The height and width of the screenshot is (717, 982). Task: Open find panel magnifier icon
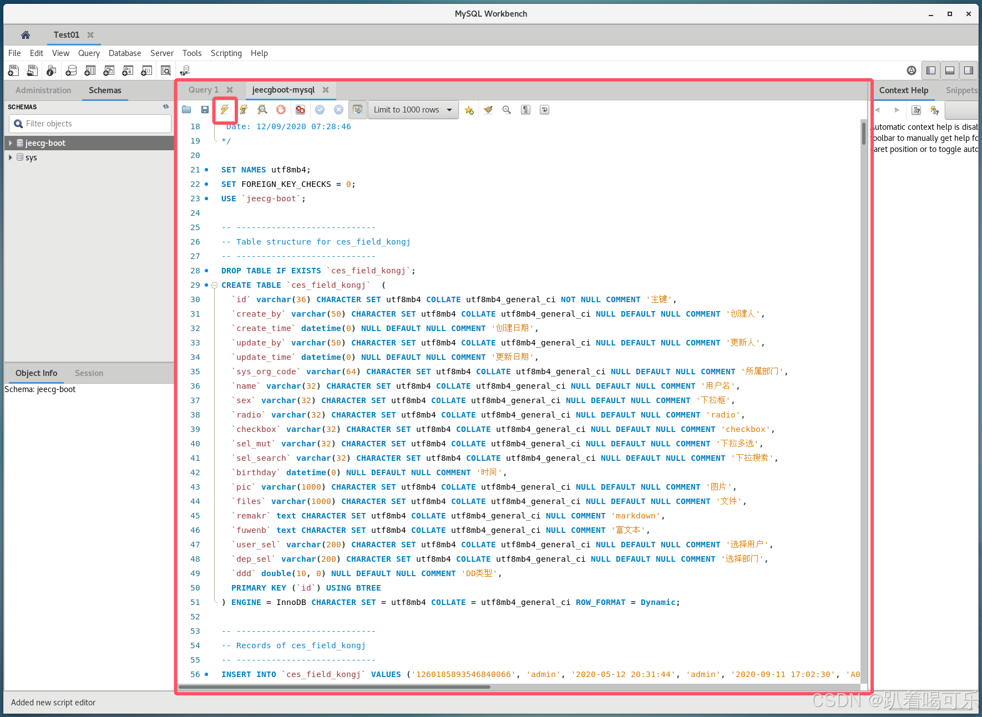coord(507,110)
